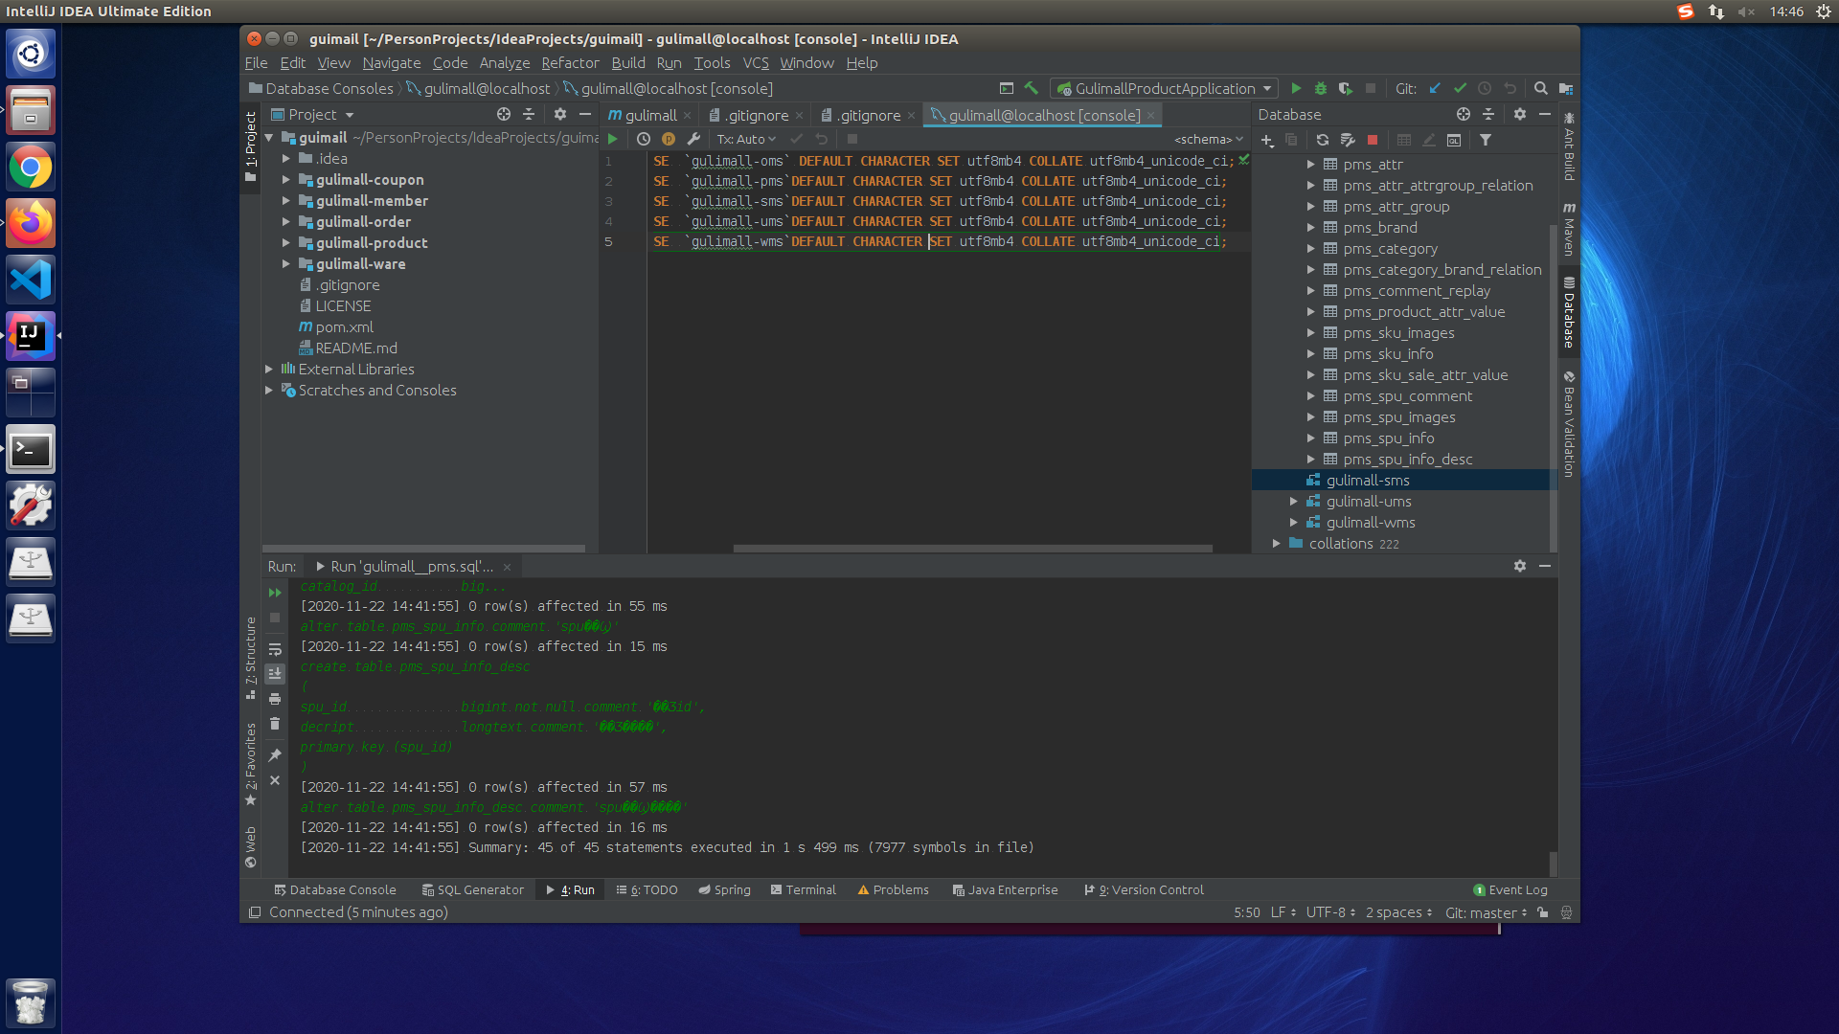Expand the gulimall-product module folder
1839x1034 pixels.
pyautogui.click(x=285, y=243)
